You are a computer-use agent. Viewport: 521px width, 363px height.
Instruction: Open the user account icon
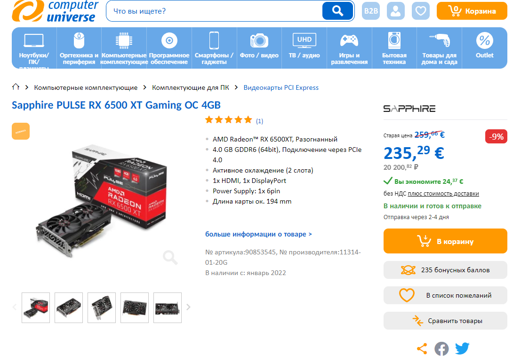tap(395, 11)
